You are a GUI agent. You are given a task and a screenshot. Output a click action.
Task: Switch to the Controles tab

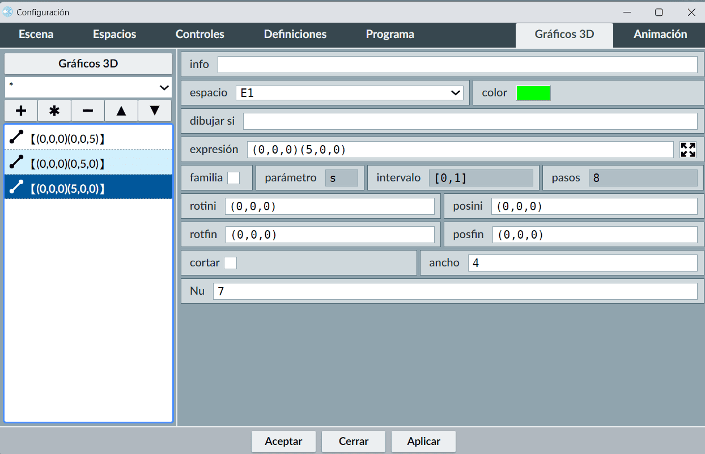coord(200,35)
